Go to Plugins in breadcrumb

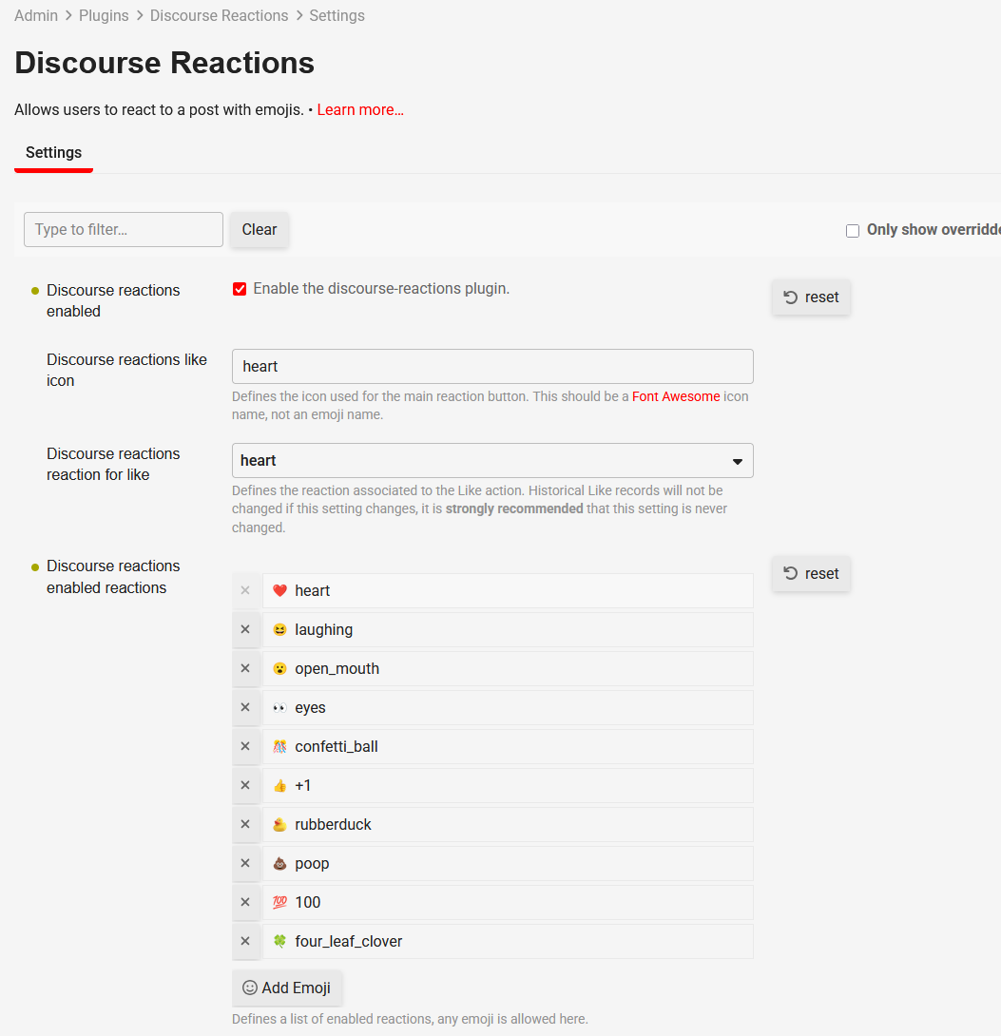click(x=105, y=16)
